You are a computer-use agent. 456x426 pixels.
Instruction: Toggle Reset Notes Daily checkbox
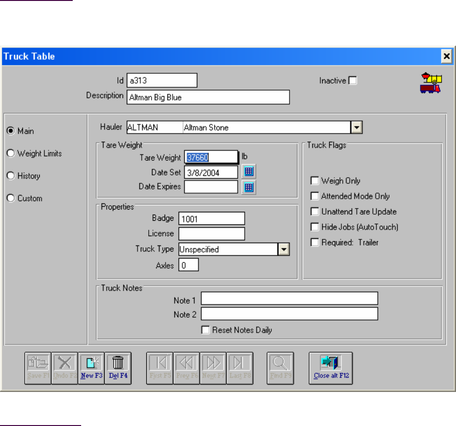pos(205,330)
